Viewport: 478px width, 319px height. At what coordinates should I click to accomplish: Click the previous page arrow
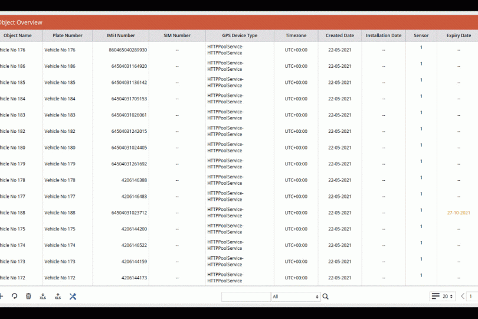click(463, 297)
